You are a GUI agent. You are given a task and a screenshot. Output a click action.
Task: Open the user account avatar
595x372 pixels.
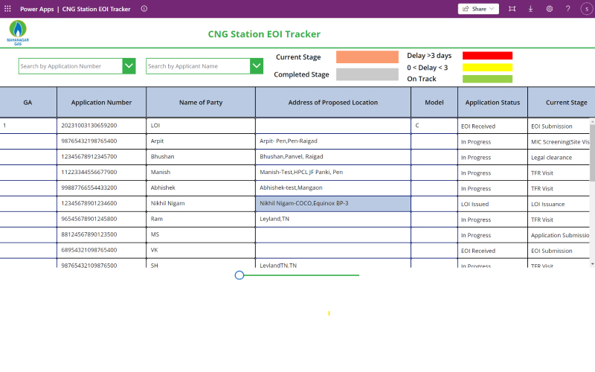pos(587,9)
